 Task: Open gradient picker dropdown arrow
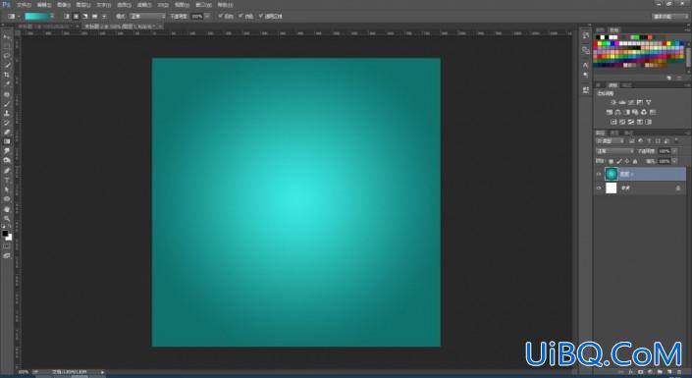[52, 17]
